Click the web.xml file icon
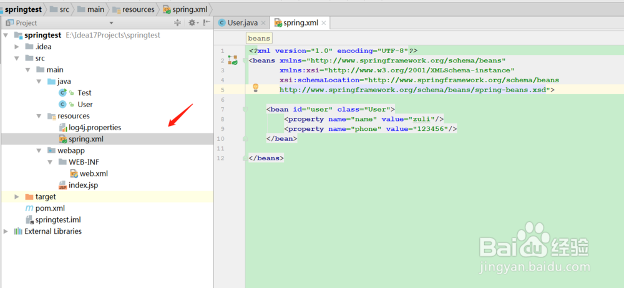The height and width of the screenshot is (288, 624). point(74,173)
